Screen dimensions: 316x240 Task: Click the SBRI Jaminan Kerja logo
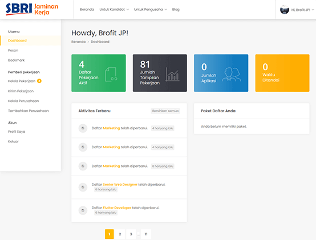[x=32, y=9]
